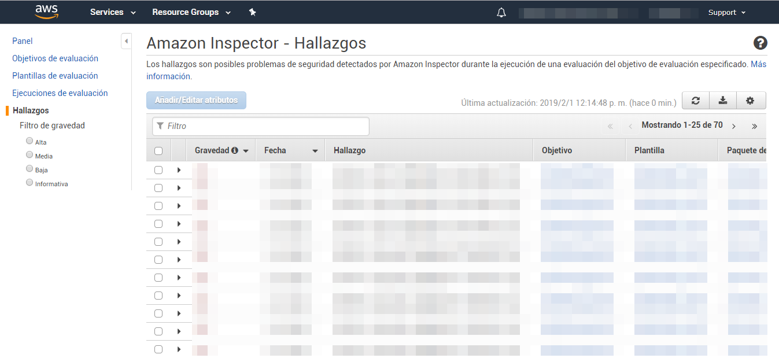Tick the first finding row's checkbox
The image size is (779, 358).
[158, 170]
